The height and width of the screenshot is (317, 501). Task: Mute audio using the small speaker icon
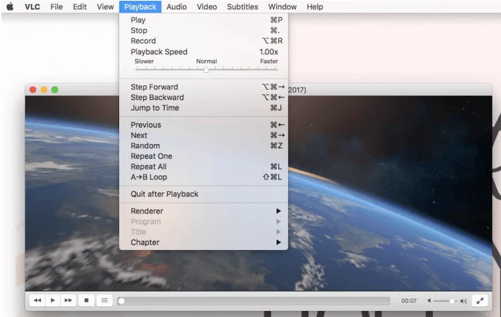[429, 301]
